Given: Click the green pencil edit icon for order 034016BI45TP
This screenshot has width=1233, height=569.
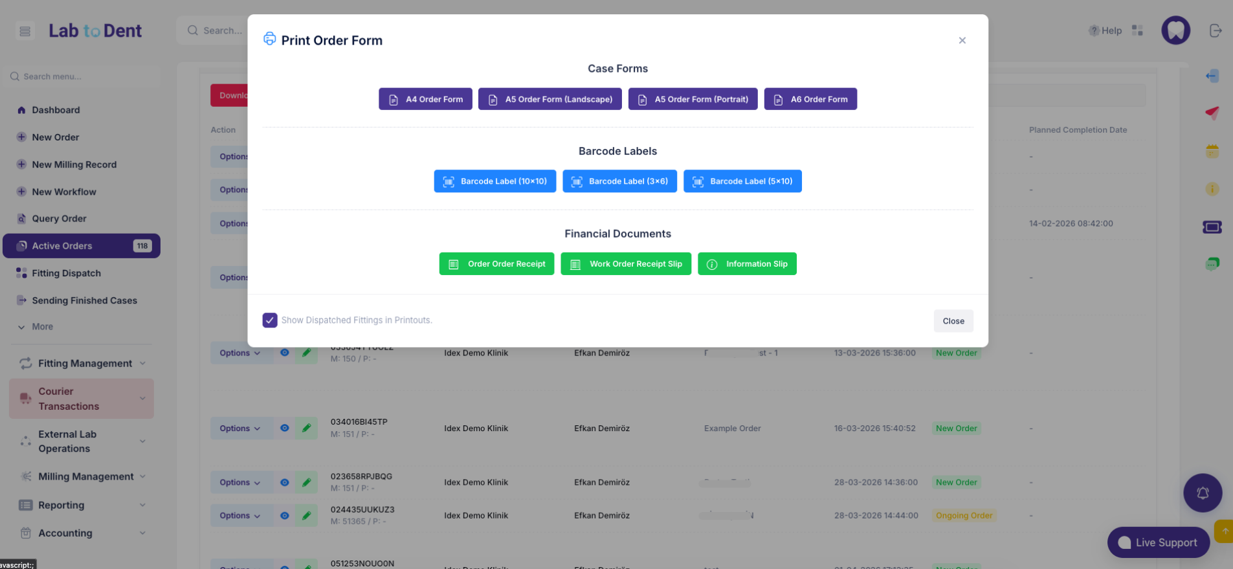Looking at the screenshot, I should pyautogui.click(x=307, y=428).
